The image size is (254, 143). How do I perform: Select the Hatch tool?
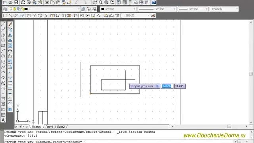coord(3,99)
